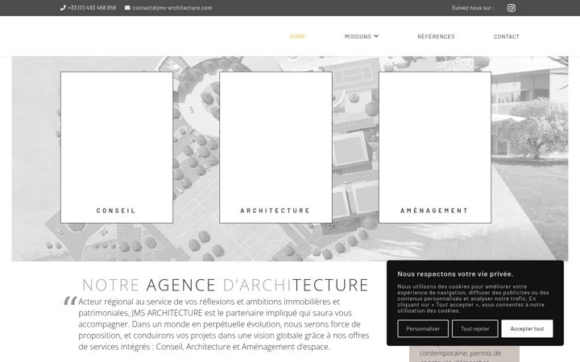Open the ARCHITECTURE card
Image resolution: width=580 pixels, height=362 pixels.
(x=275, y=147)
